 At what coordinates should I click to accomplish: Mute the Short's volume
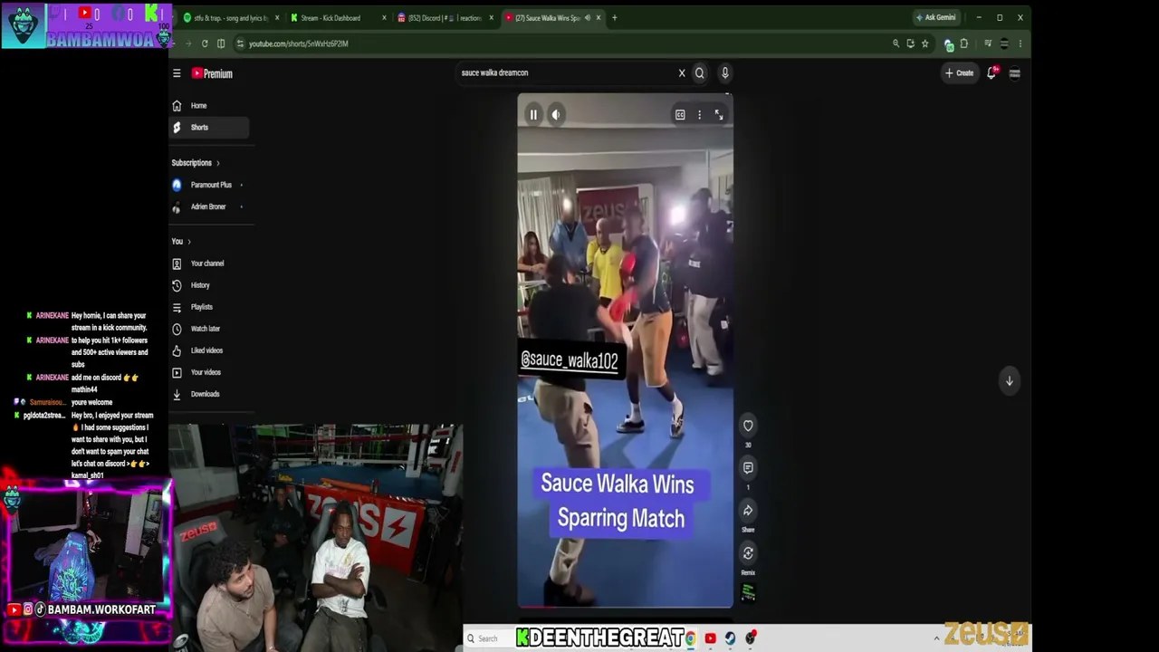pyautogui.click(x=556, y=115)
